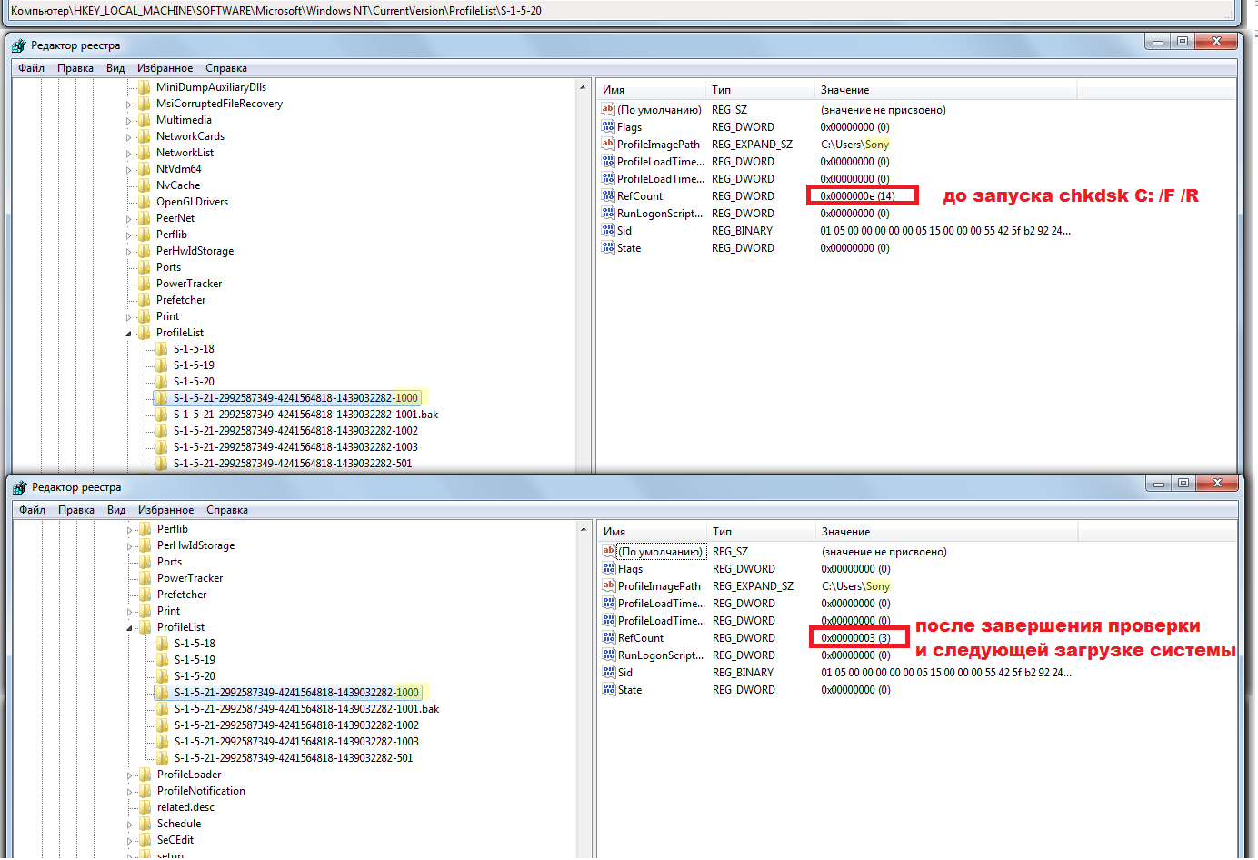The width and height of the screenshot is (1258, 860).
Task: Click ProfileImagePath string icon in lower window
Action: tap(609, 585)
